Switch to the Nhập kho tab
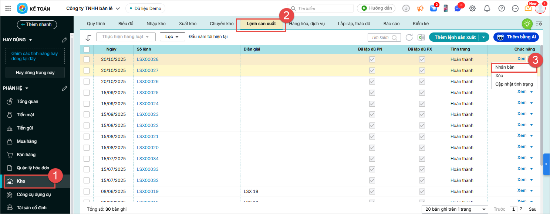 coord(156,24)
